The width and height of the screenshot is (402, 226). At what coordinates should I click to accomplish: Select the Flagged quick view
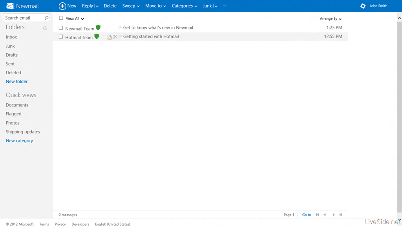pos(14,114)
